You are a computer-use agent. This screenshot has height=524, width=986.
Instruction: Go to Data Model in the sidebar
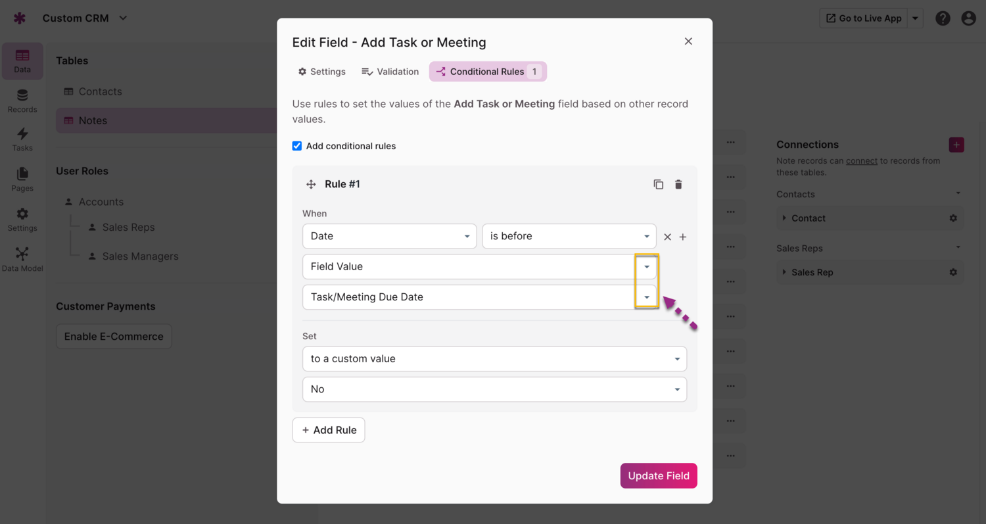(22, 259)
